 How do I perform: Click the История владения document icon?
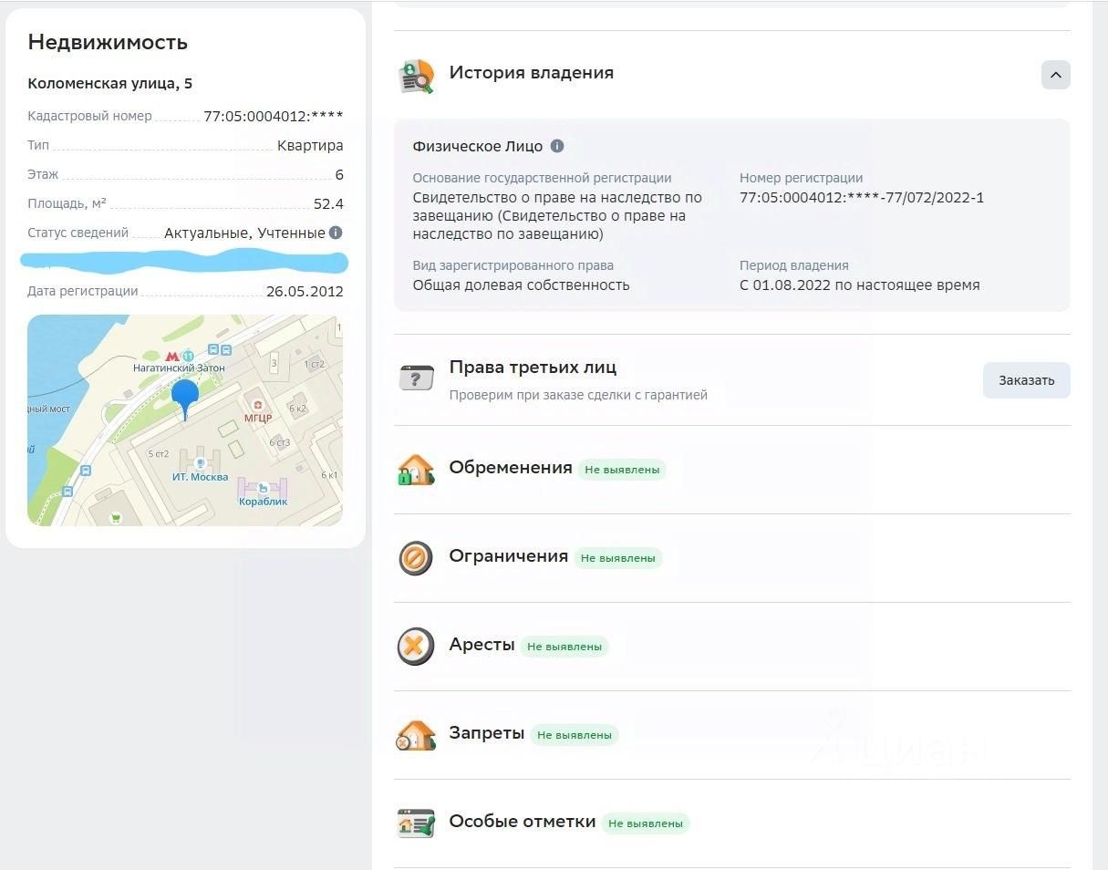click(x=417, y=77)
